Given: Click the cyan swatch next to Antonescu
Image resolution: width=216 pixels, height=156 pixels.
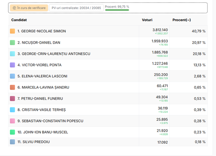Looking at the screenshot, I should pyautogui.click(x=12, y=54).
